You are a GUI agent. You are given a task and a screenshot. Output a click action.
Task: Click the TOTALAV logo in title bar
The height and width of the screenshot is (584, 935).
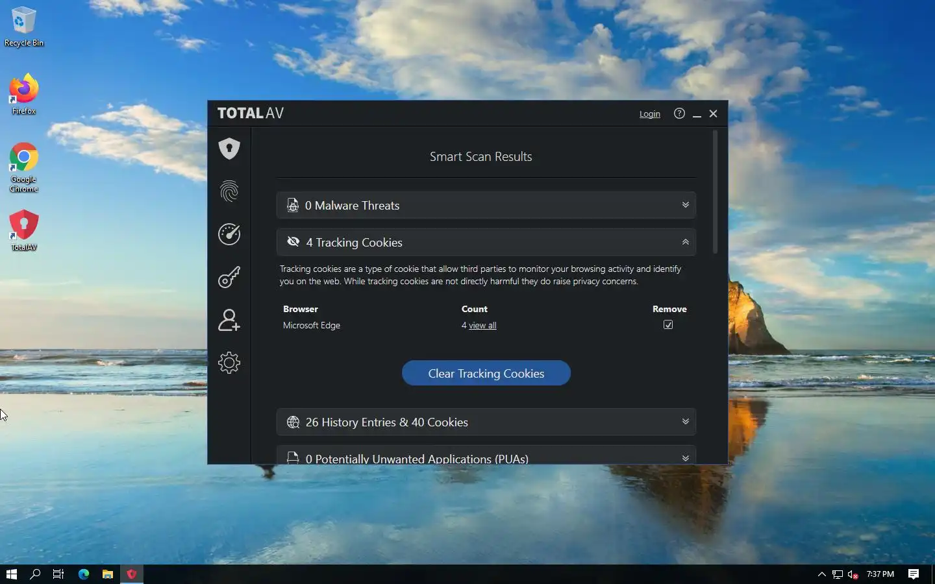251,113
